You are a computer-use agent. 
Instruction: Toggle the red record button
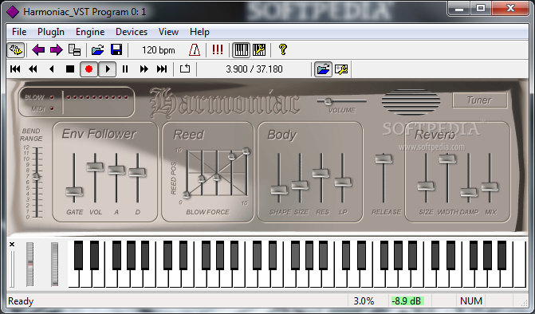click(89, 69)
